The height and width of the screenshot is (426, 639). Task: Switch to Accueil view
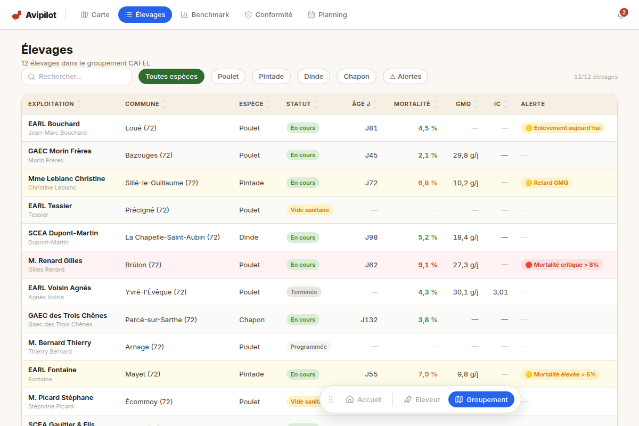click(364, 399)
